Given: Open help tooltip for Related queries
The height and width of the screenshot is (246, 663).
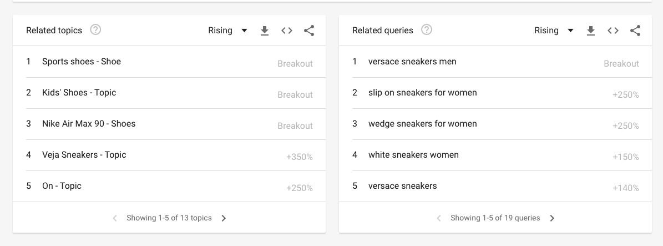Looking at the screenshot, I should tap(426, 30).
